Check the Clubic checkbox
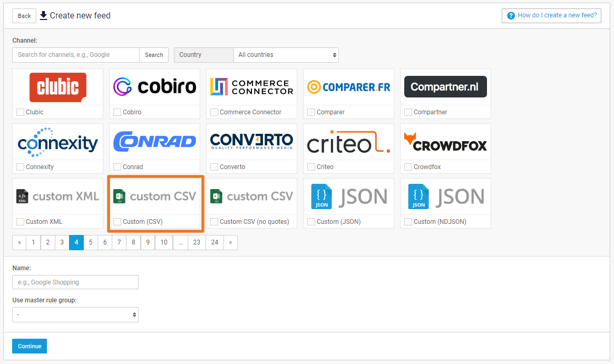 point(21,112)
